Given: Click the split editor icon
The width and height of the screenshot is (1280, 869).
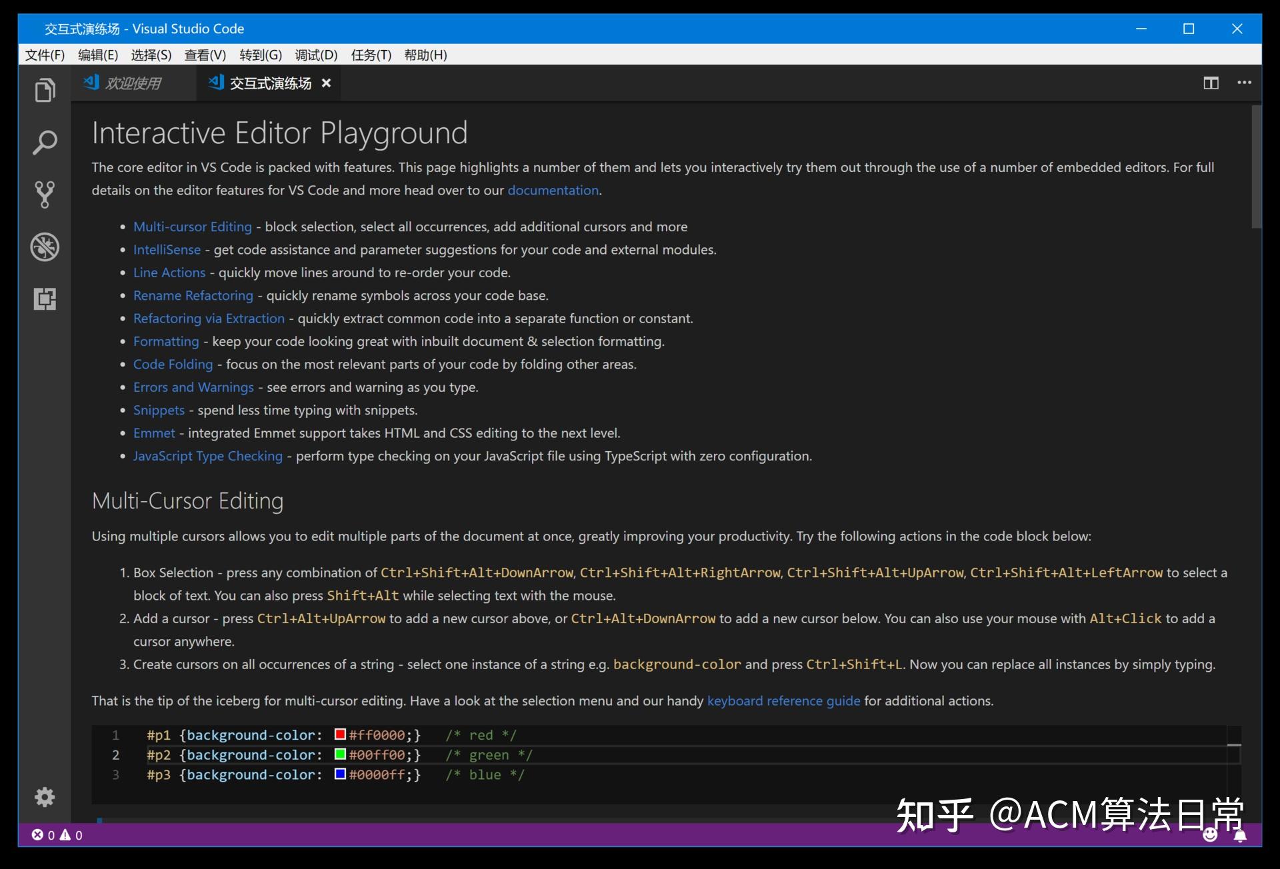Looking at the screenshot, I should tap(1211, 83).
